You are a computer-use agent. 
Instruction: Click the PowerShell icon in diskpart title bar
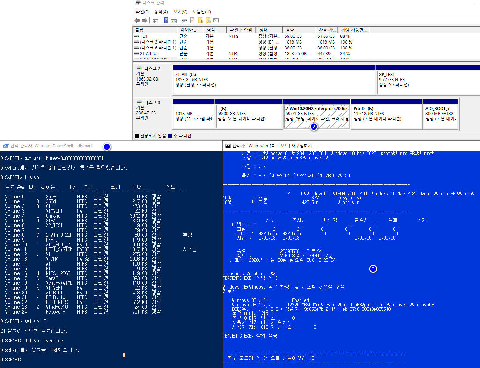[x=5, y=146]
